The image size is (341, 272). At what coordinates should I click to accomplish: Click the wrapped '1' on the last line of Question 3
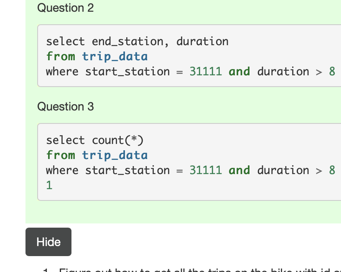(x=49, y=185)
